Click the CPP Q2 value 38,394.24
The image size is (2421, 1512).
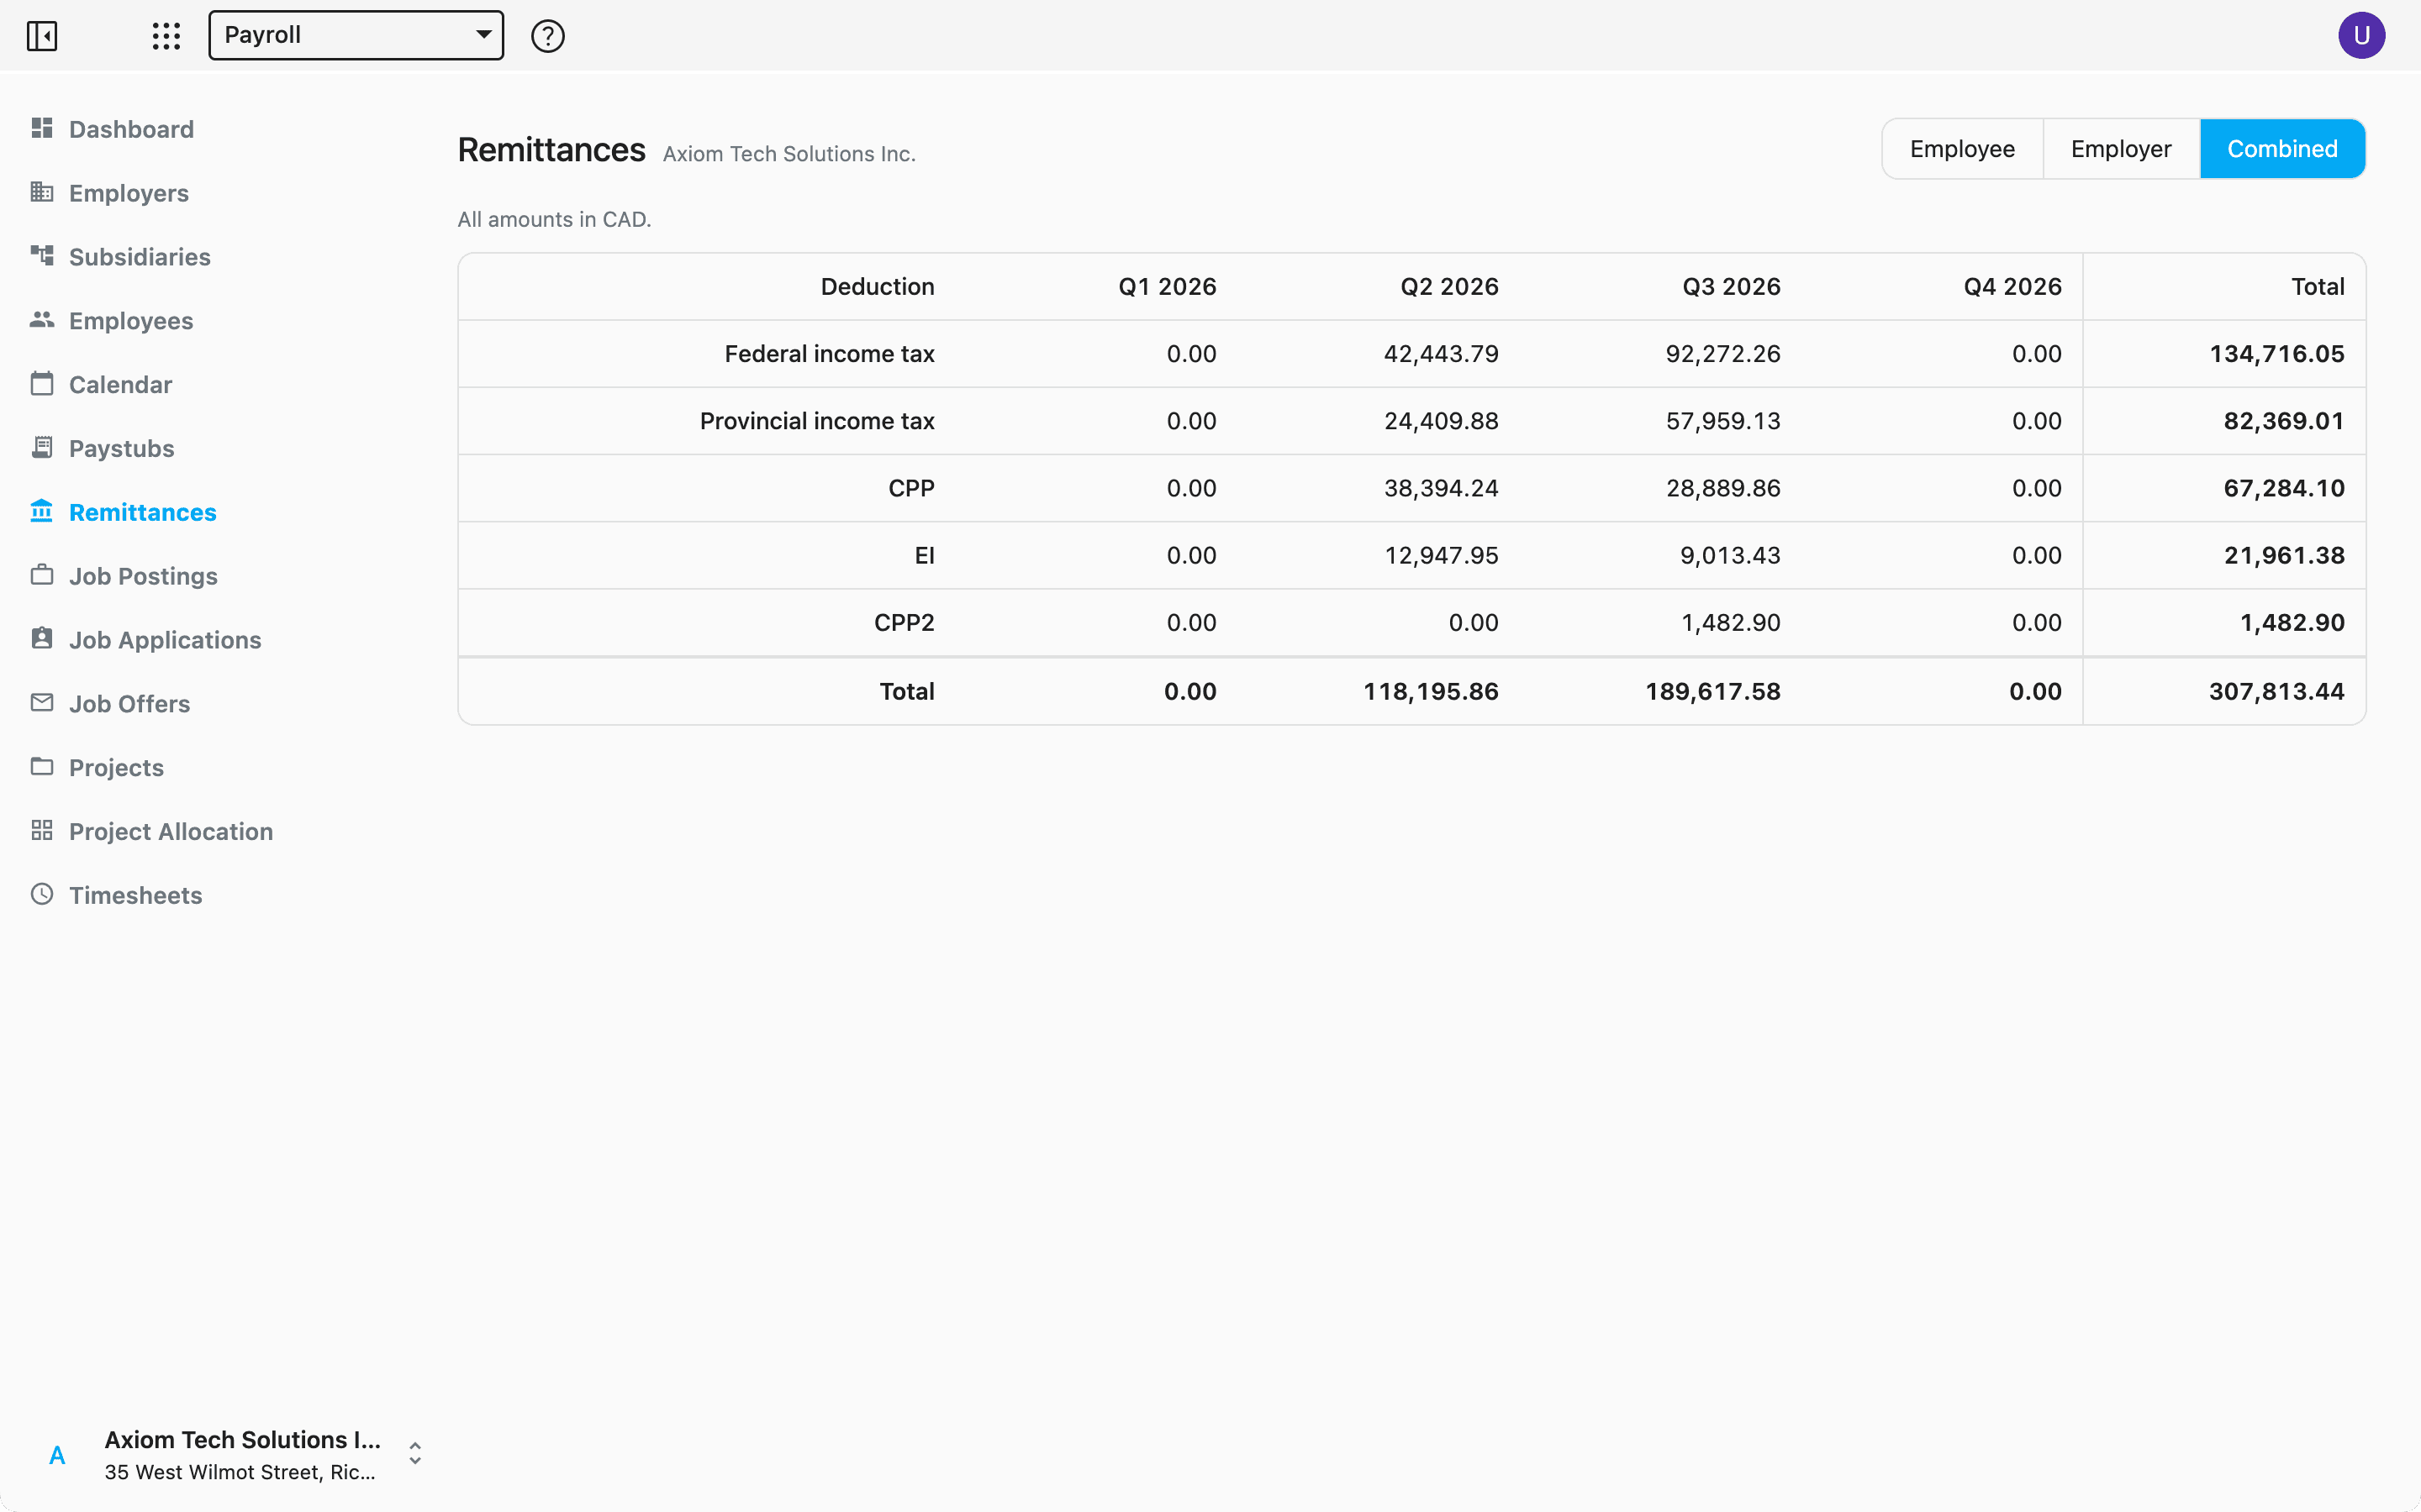(x=1441, y=488)
